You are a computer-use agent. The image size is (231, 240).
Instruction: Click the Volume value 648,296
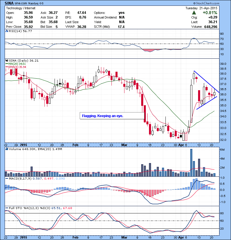tap(211, 27)
